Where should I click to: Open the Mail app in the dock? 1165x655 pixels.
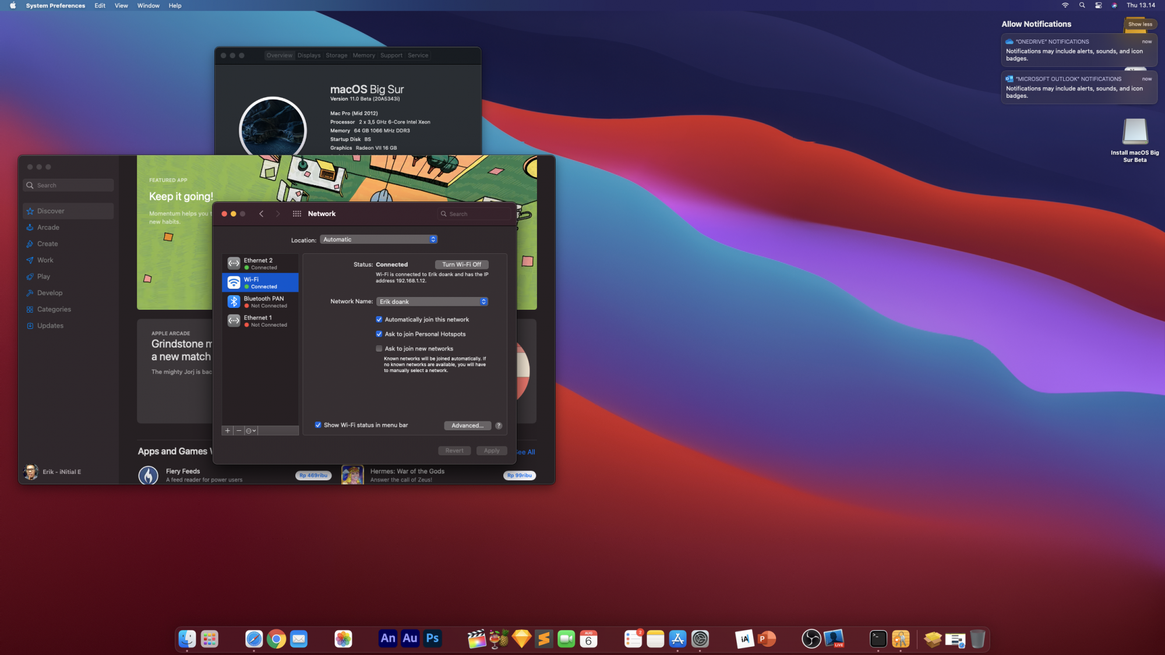click(299, 639)
